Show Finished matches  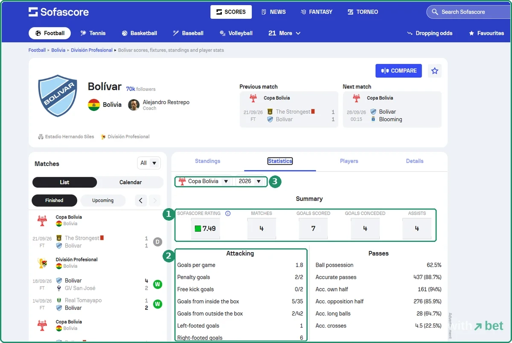54,201
